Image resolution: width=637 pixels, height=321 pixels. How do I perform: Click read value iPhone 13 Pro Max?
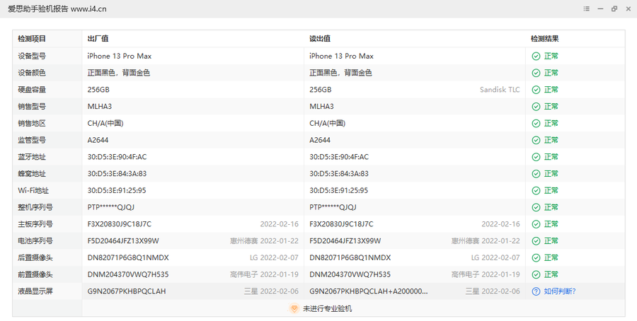tap(341, 56)
